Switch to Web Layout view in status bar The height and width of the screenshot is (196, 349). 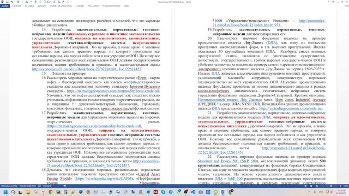click(x=316, y=186)
